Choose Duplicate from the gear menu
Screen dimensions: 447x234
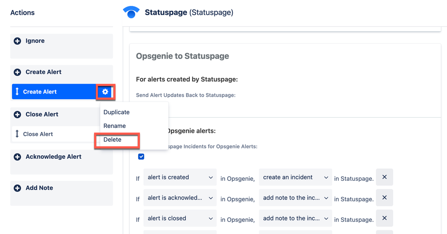pyautogui.click(x=116, y=112)
